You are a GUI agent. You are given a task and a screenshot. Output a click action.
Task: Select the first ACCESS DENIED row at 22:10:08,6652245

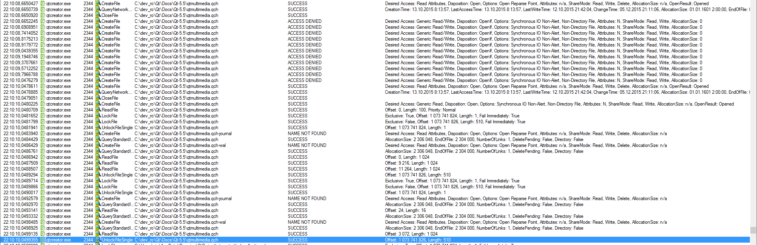pyautogui.click(x=304, y=21)
